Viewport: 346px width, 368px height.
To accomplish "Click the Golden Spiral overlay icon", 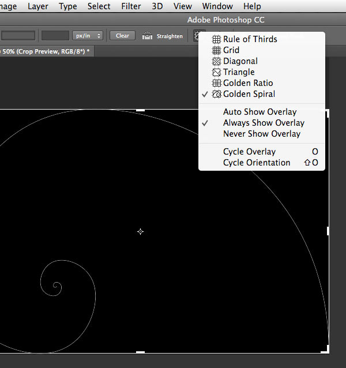I will click(216, 94).
